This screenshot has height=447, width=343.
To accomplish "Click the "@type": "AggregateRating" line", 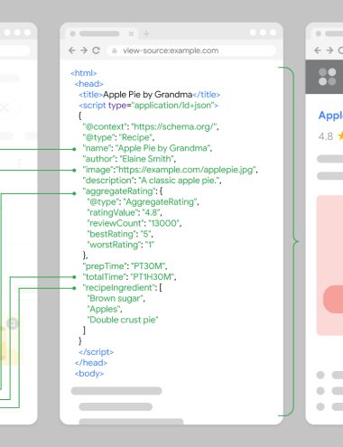I will click(x=143, y=201).
